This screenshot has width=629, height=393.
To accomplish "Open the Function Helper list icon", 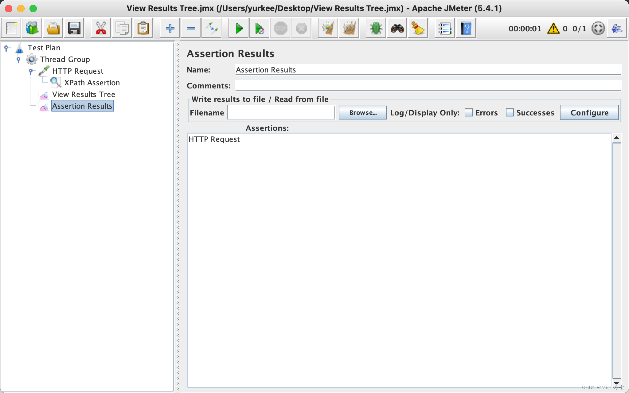I will [x=445, y=28].
